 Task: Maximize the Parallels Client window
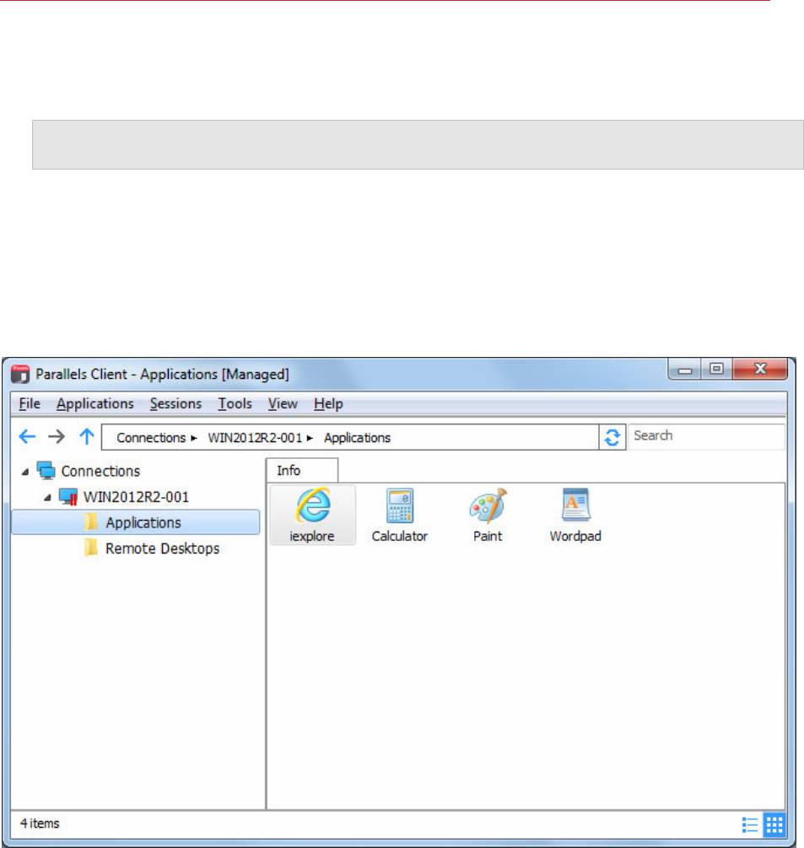pyautogui.click(x=716, y=370)
